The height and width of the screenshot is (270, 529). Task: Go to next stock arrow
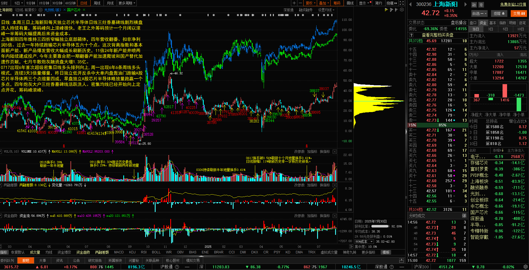pyautogui.click(x=466, y=4)
